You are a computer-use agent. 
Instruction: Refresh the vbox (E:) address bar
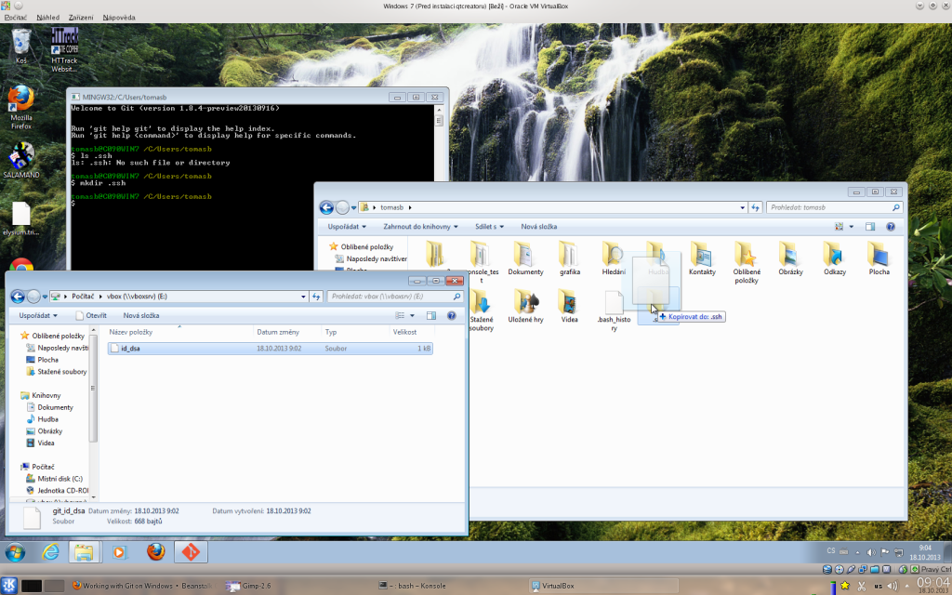[316, 297]
